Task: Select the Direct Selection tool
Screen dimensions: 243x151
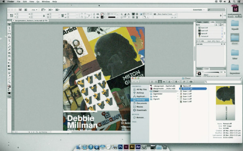Action: click(9, 28)
